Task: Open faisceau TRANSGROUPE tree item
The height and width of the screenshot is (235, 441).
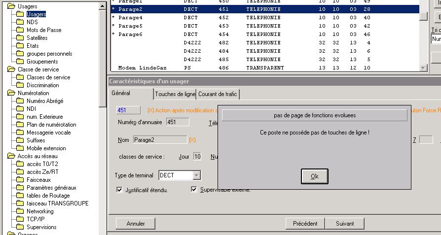Action: pos(57,203)
